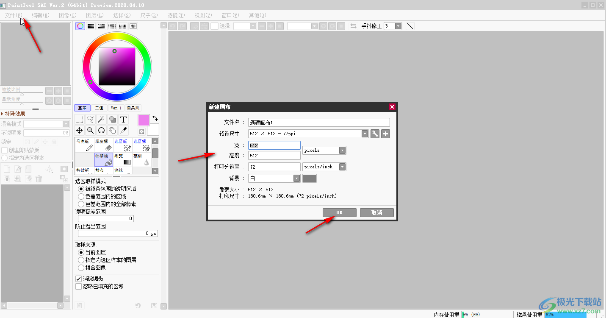Switch to the 二值 tool tab
The width and height of the screenshot is (606, 318).
tap(99, 108)
